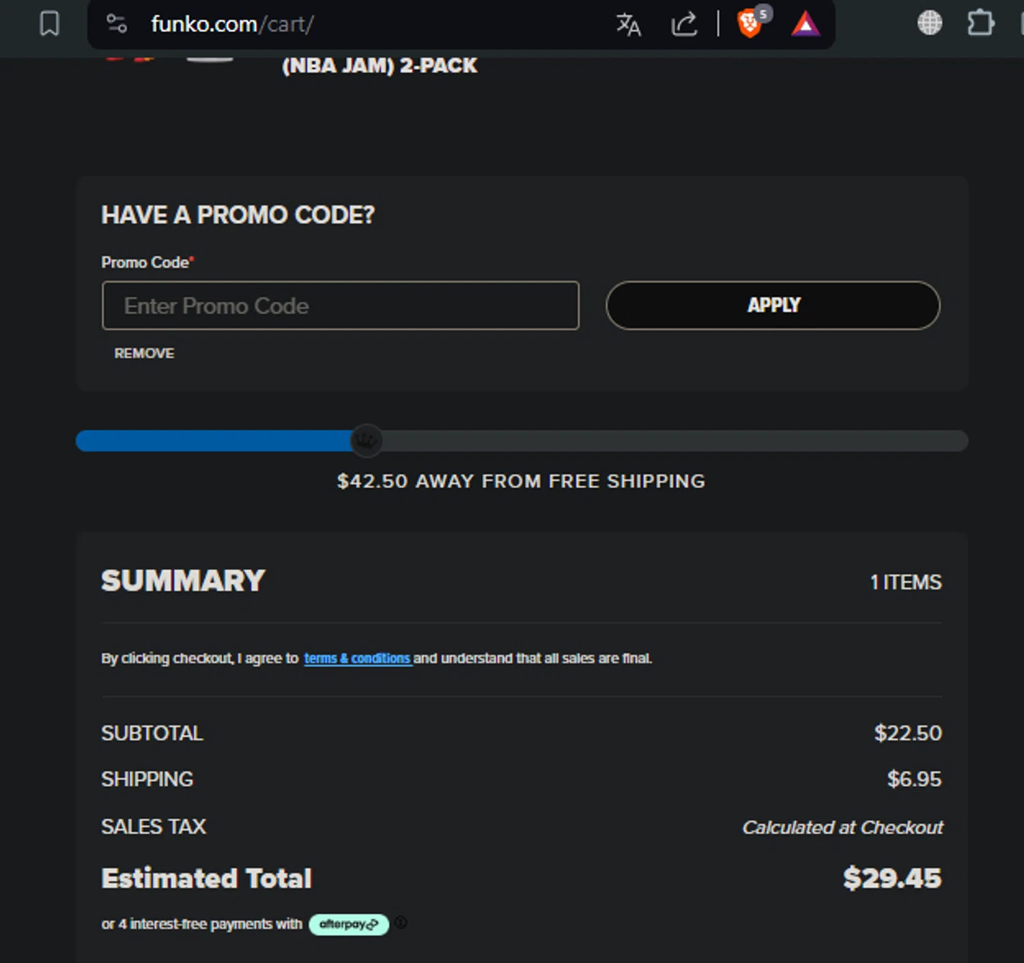Click the shipping cost $6.95

[914, 779]
